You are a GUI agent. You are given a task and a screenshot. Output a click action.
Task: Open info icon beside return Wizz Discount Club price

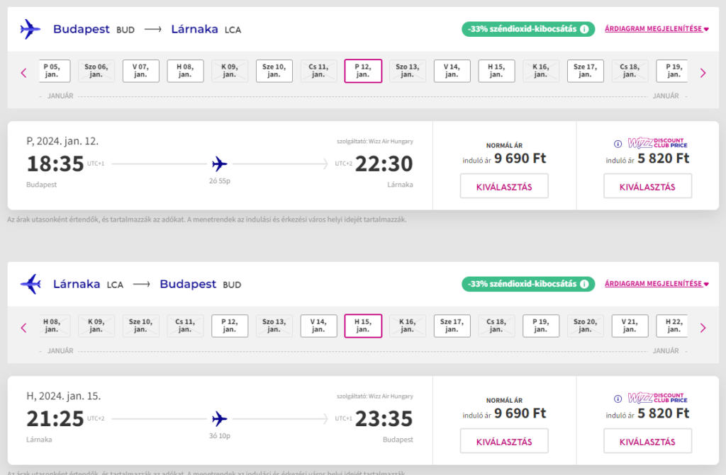(618, 399)
